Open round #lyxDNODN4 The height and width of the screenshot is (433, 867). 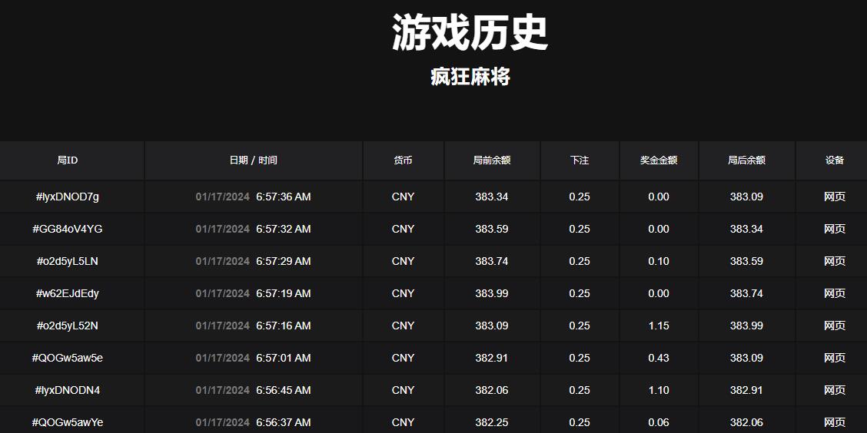[x=68, y=391]
